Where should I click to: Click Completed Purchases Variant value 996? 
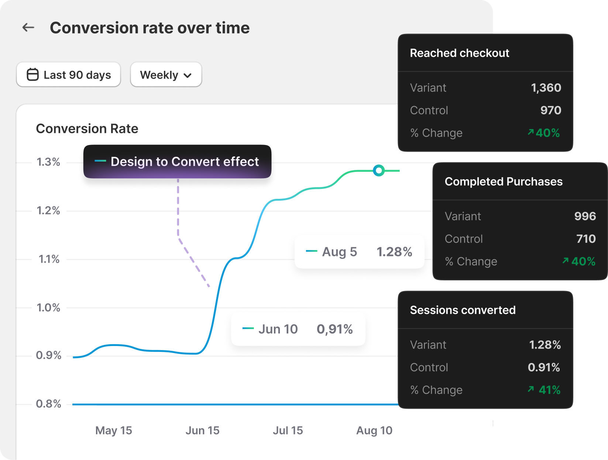[x=585, y=216]
